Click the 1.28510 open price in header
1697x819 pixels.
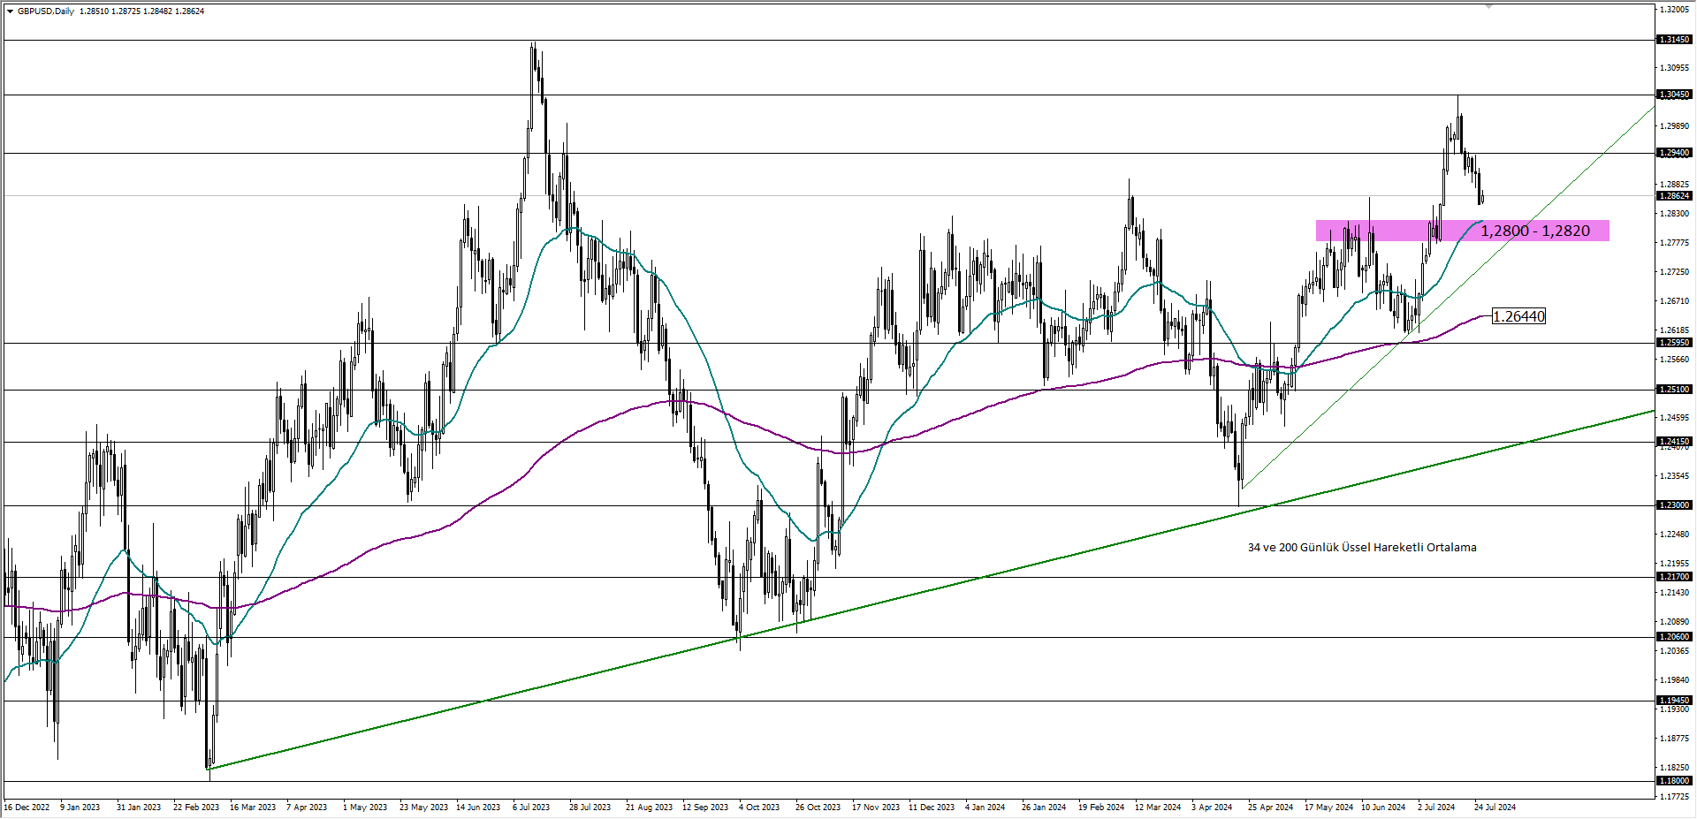click(x=94, y=11)
